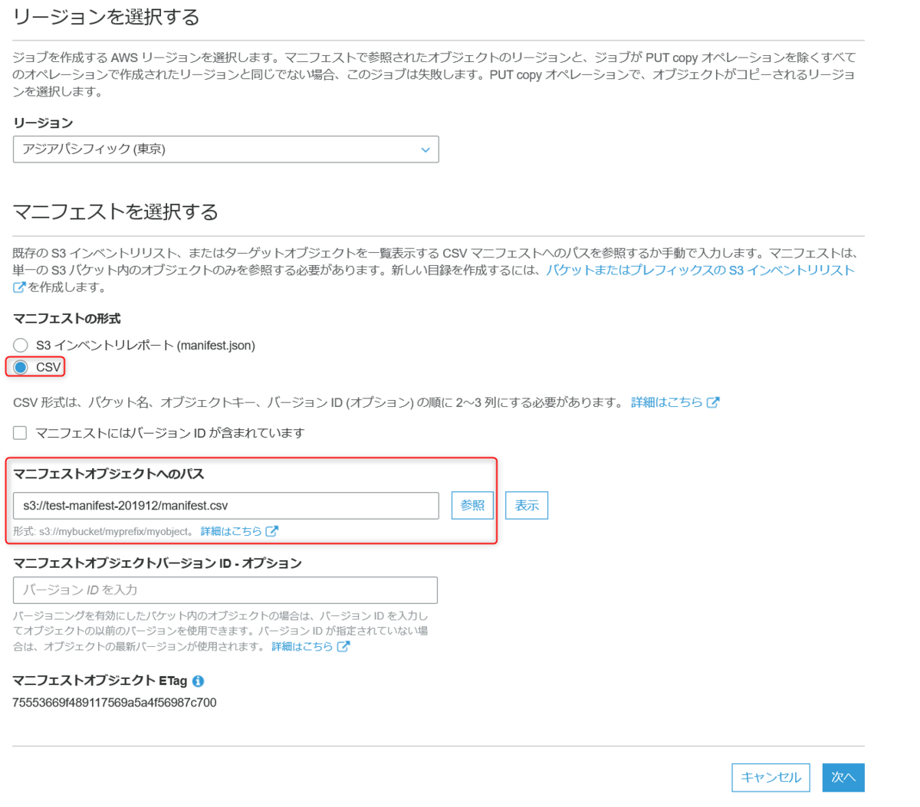Click the キャンセル button
The height and width of the screenshot is (807, 920).
(770, 777)
